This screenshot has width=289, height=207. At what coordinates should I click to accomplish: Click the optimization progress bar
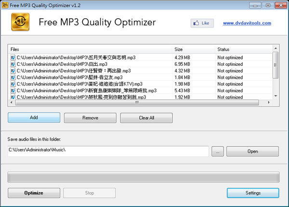[144, 177]
